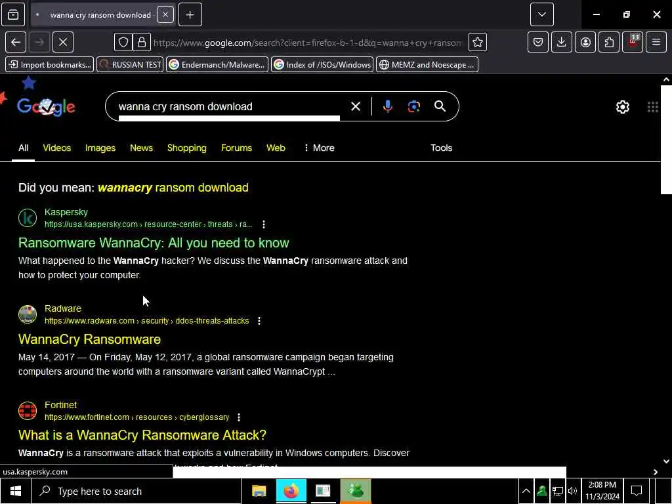Follow 'wannacry ransom download' suggestion
This screenshot has height=504, width=672.
(x=173, y=188)
